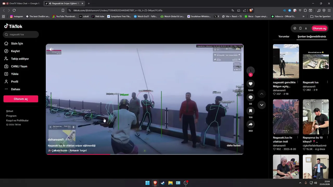
Task: Open the Waveshield server video thumbnail
Action: (x=316, y=62)
